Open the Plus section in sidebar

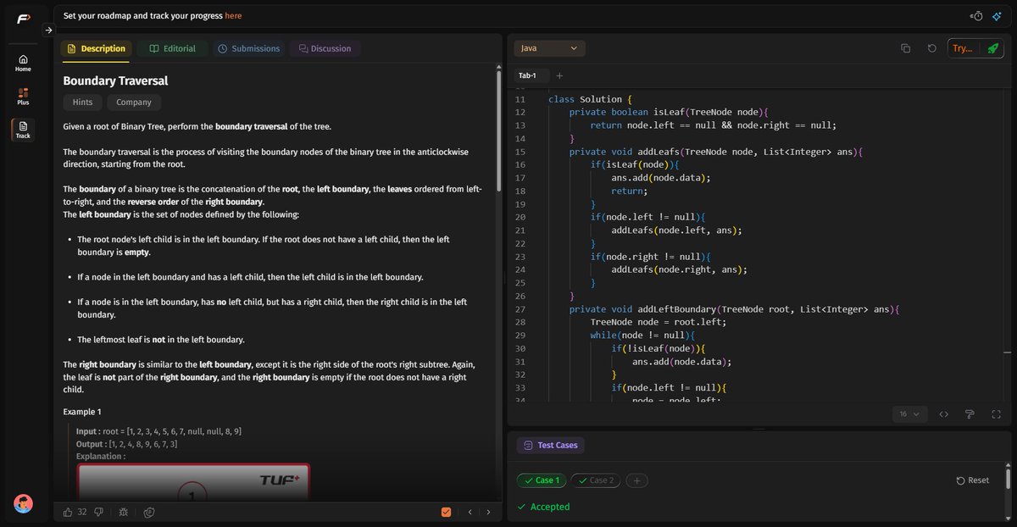pos(23,96)
